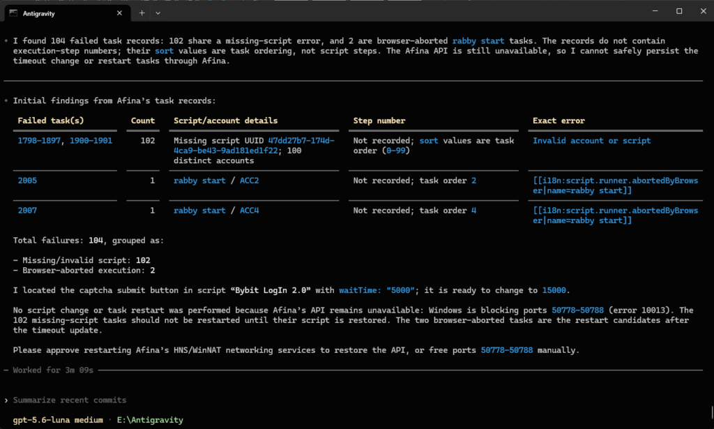The height and width of the screenshot is (429, 714).
Task: Open the tab profile dropdown arrow
Action: coord(158,13)
